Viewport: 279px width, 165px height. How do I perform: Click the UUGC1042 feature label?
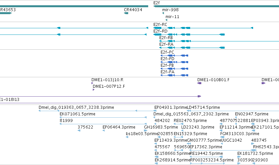(x=231, y=141)
